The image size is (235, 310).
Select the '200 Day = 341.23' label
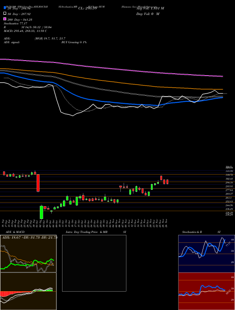pos(20,20)
